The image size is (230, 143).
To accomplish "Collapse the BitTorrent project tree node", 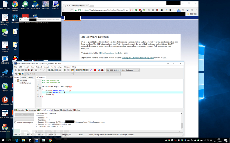I will 16,81.
